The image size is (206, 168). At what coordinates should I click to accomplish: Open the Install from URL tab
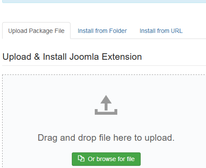pos(161,31)
